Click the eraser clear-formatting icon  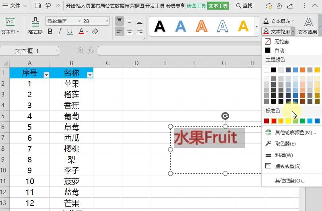[95, 32]
